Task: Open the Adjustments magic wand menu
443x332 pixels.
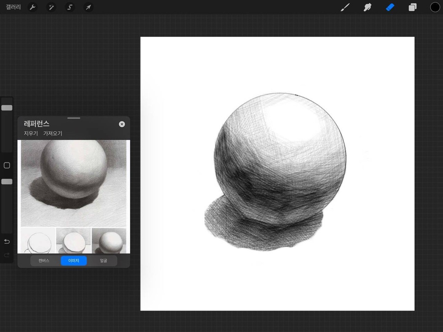Action: [51, 7]
